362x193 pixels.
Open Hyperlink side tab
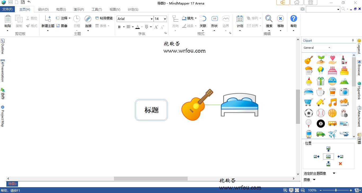point(359,91)
